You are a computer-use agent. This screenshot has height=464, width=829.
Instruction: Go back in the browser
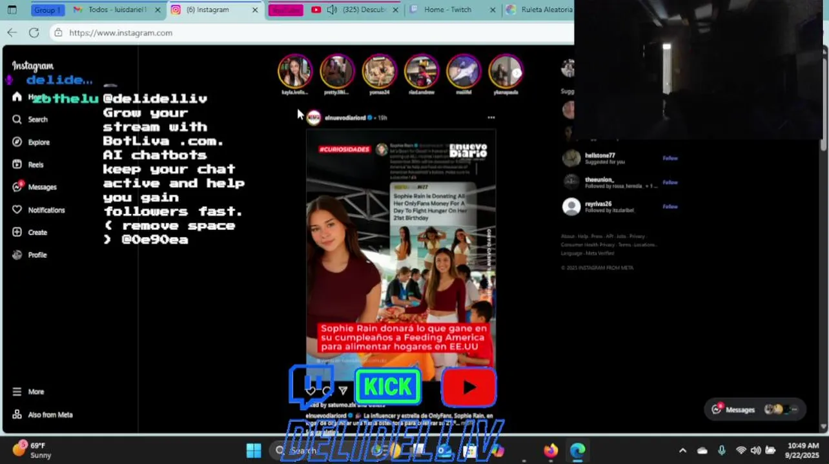[12, 32]
